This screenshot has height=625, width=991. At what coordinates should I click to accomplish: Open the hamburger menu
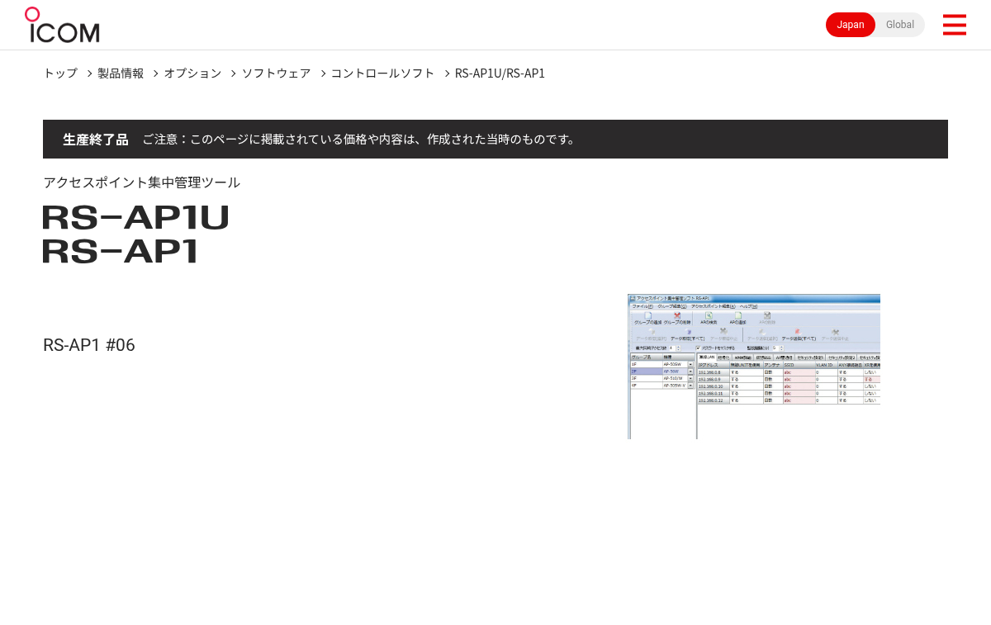[x=955, y=25]
